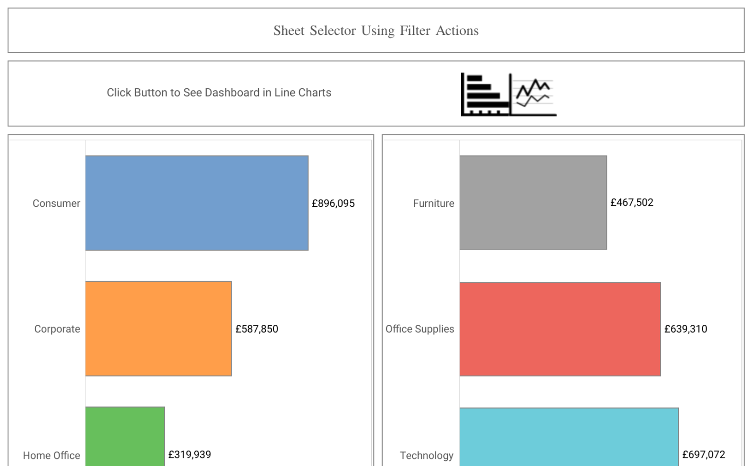Click the 'Sheet Selector Using Filter Actions' title
Screen dimensions: 756x466
coord(376,31)
